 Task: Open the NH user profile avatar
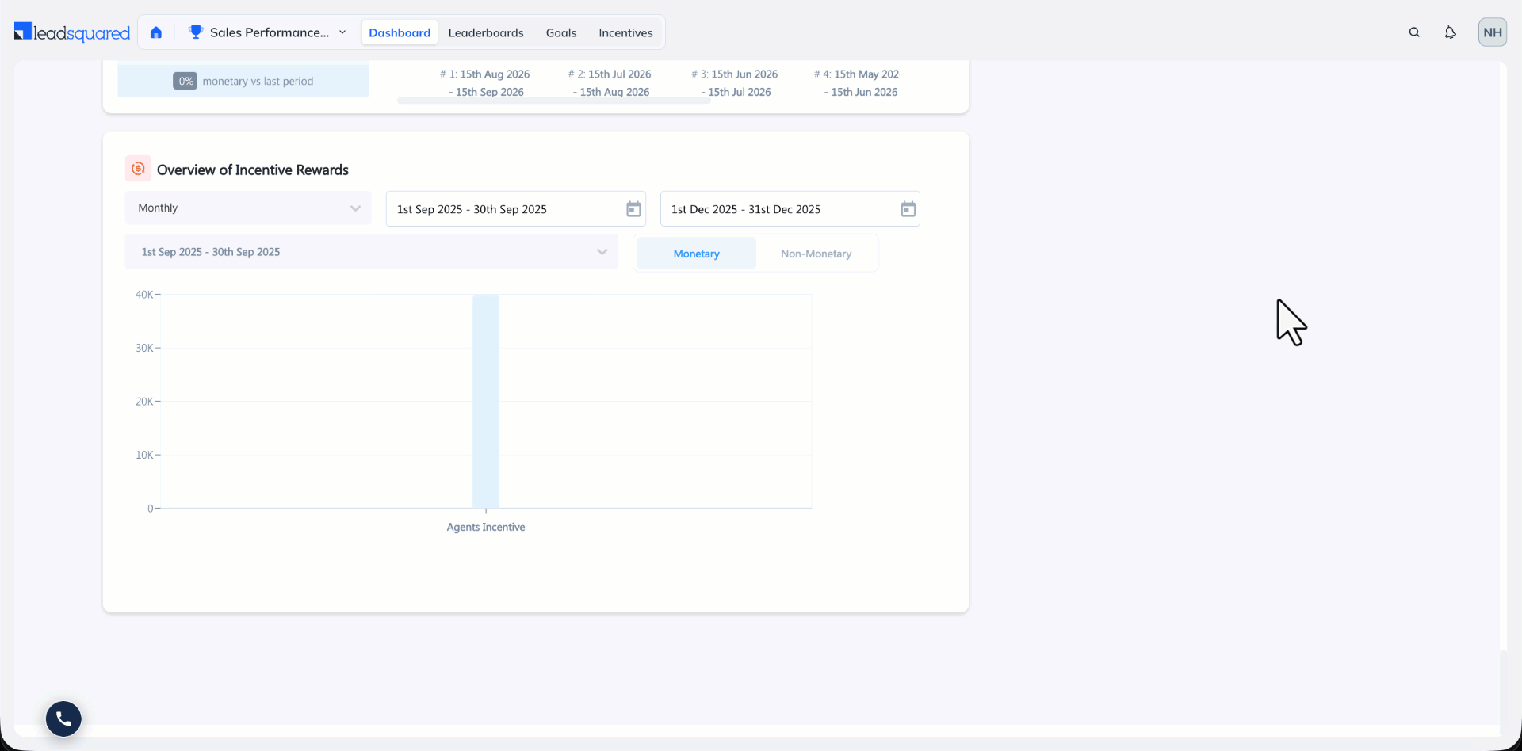pyautogui.click(x=1493, y=32)
